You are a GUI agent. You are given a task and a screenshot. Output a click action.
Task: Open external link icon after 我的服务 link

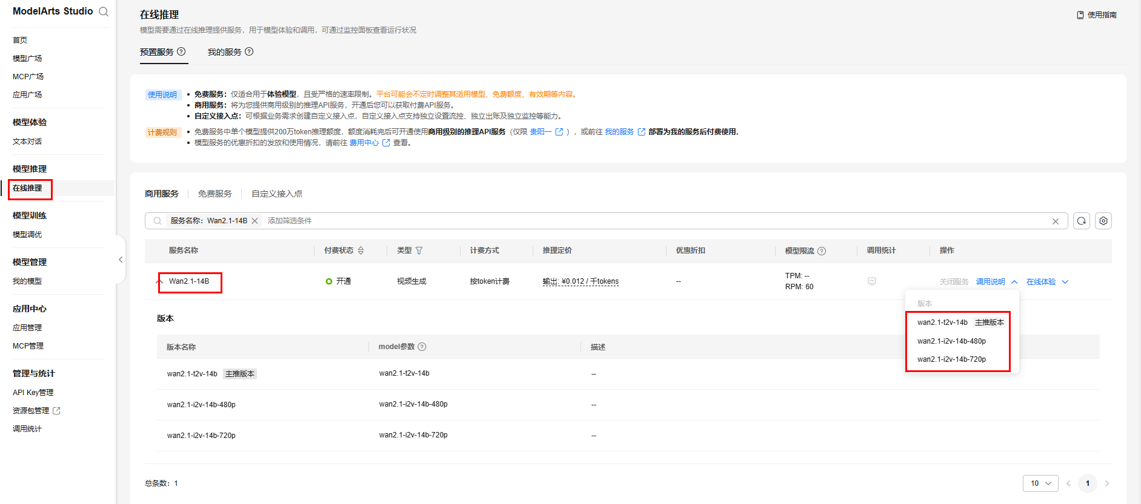tap(642, 132)
